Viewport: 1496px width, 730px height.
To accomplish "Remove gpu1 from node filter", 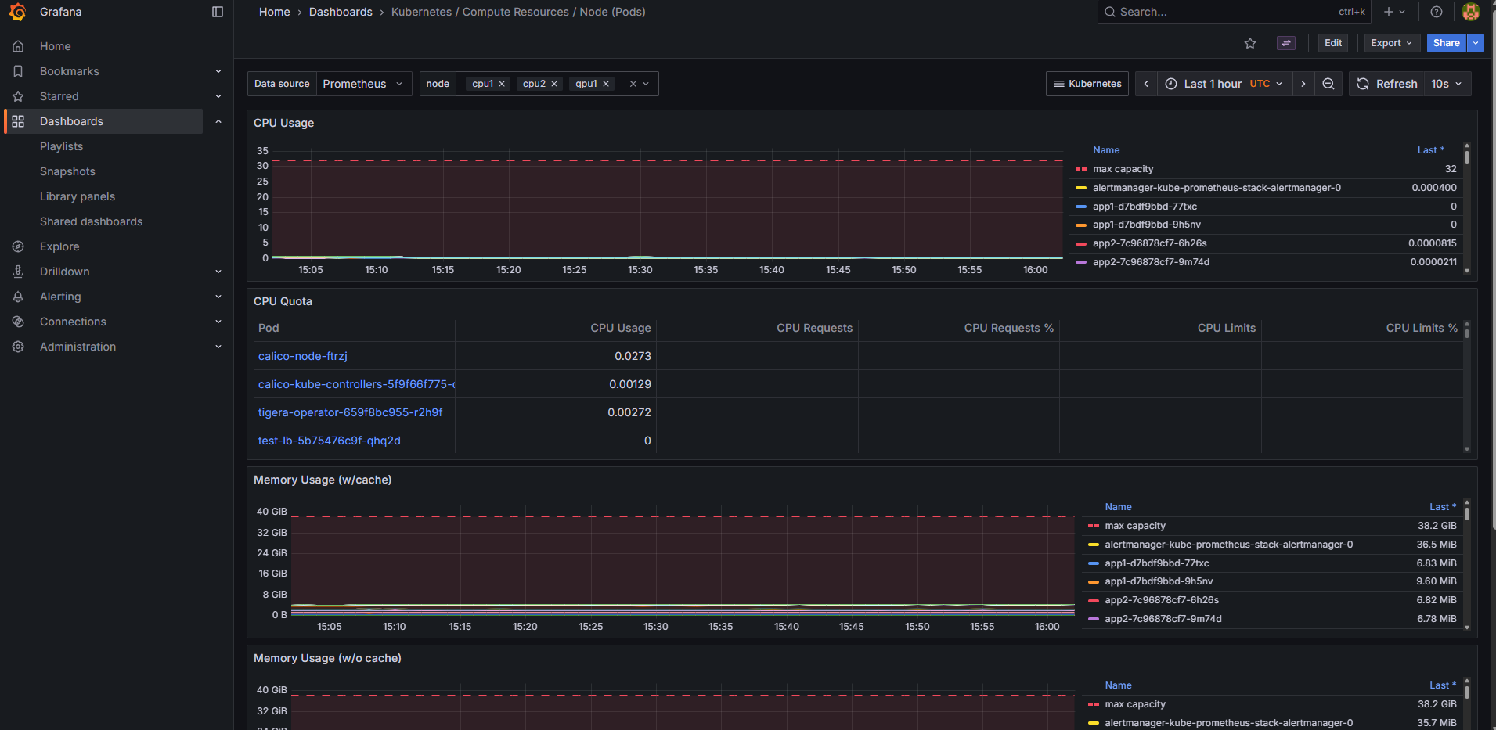I will click(x=606, y=84).
